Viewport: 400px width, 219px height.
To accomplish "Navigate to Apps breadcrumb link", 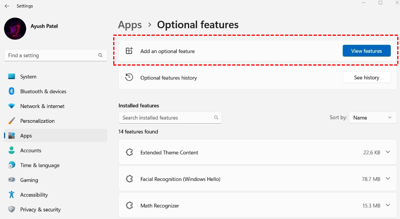I will coord(130,25).
